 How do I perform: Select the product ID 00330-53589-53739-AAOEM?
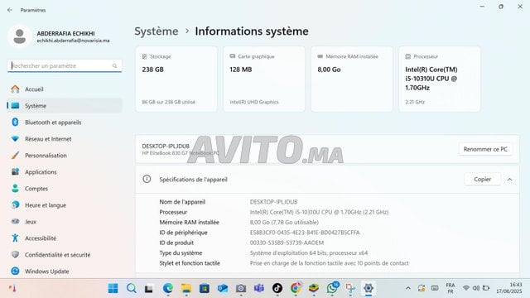tap(287, 243)
